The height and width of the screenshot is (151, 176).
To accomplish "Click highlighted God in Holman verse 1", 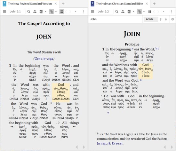I will pyautogui.click(x=146, y=65).
